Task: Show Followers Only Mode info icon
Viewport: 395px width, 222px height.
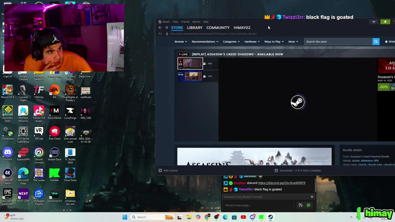Action: [x=312, y=197]
